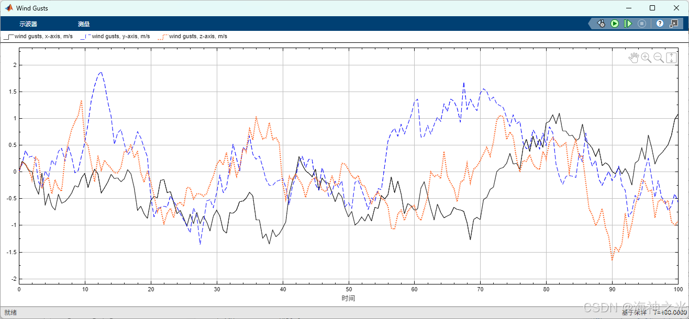
Task: Click x-axis tick label 20
Action: (x=151, y=289)
